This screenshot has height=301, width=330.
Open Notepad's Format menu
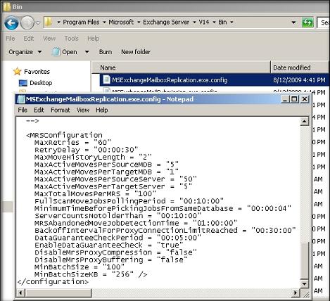pos(61,110)
